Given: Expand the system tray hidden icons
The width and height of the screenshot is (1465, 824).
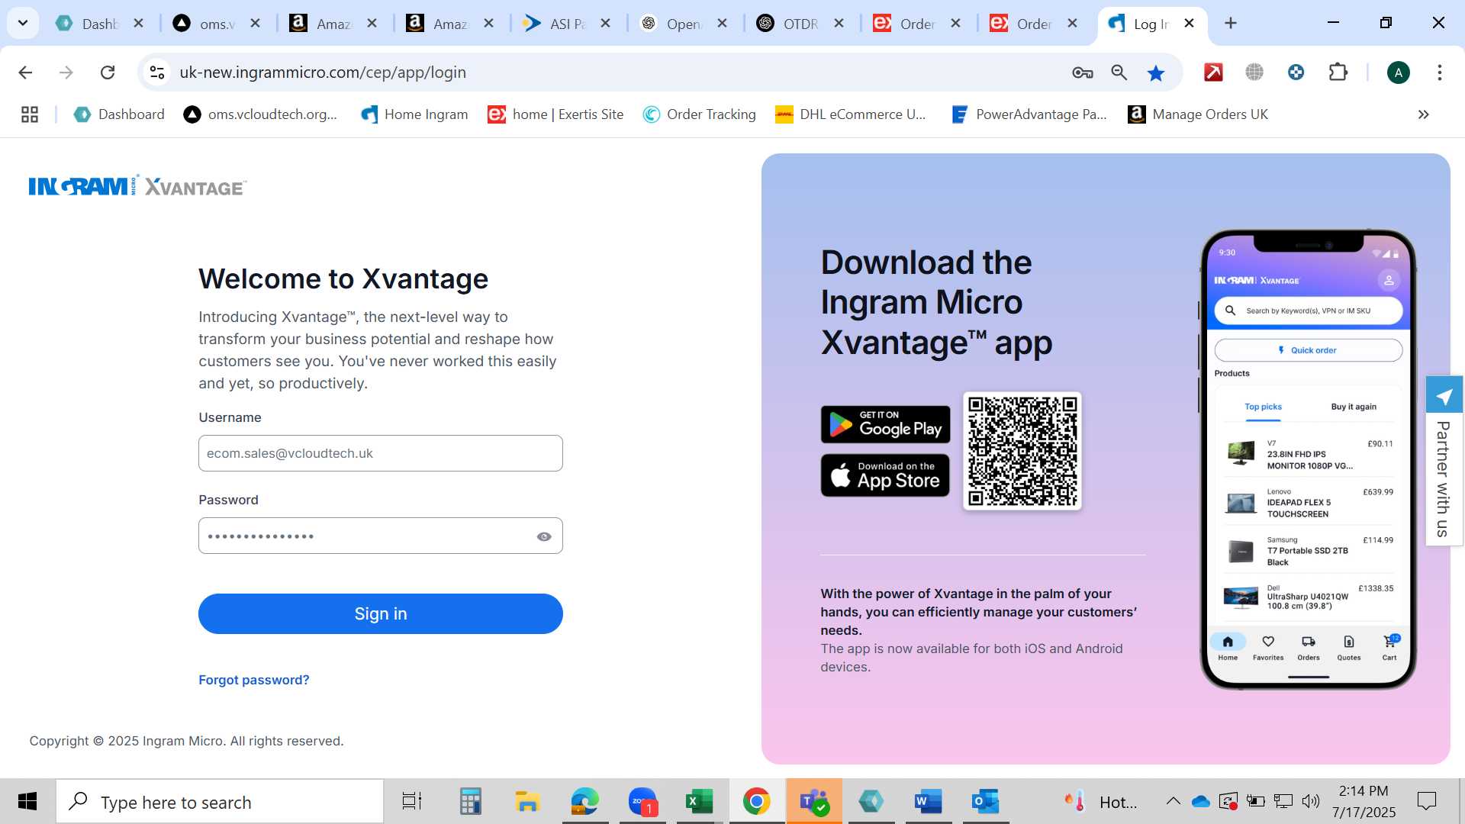Looking at the screenshot, I should 1174,801.
